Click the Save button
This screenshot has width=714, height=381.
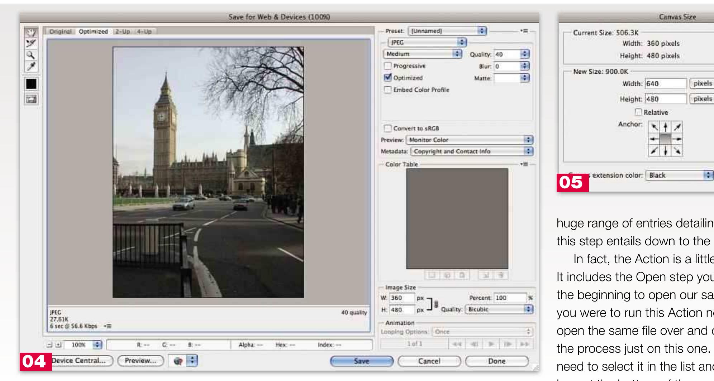[361, 361]
